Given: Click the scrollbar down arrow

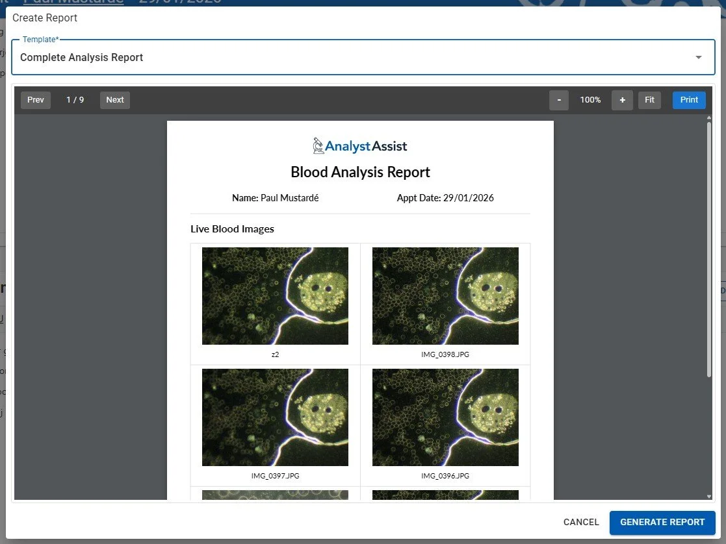Looking at the screenshot, I should [x=709, y=497].
